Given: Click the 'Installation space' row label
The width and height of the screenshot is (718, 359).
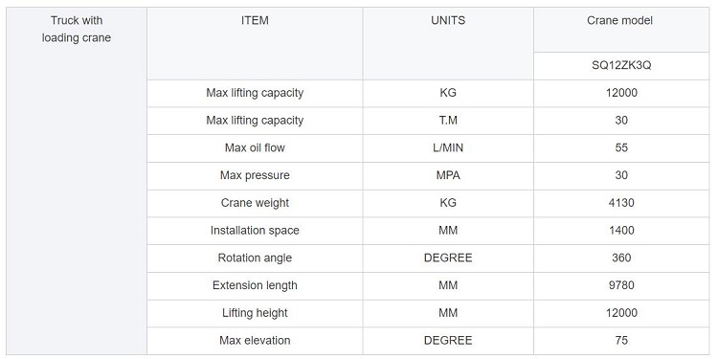Looking at the screenshot, I should tap(255, 231).
